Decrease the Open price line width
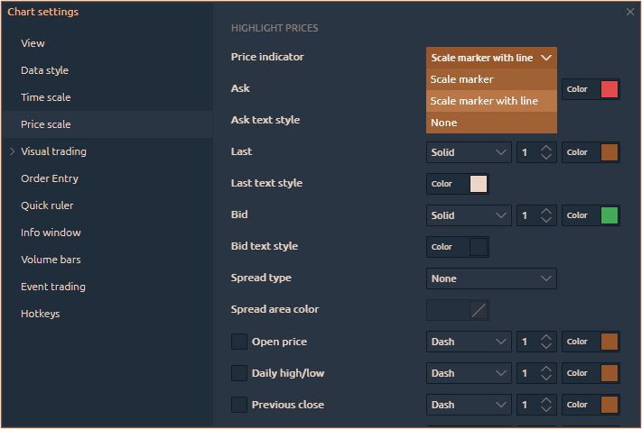642x429 pixels. (x=545, y=346)
